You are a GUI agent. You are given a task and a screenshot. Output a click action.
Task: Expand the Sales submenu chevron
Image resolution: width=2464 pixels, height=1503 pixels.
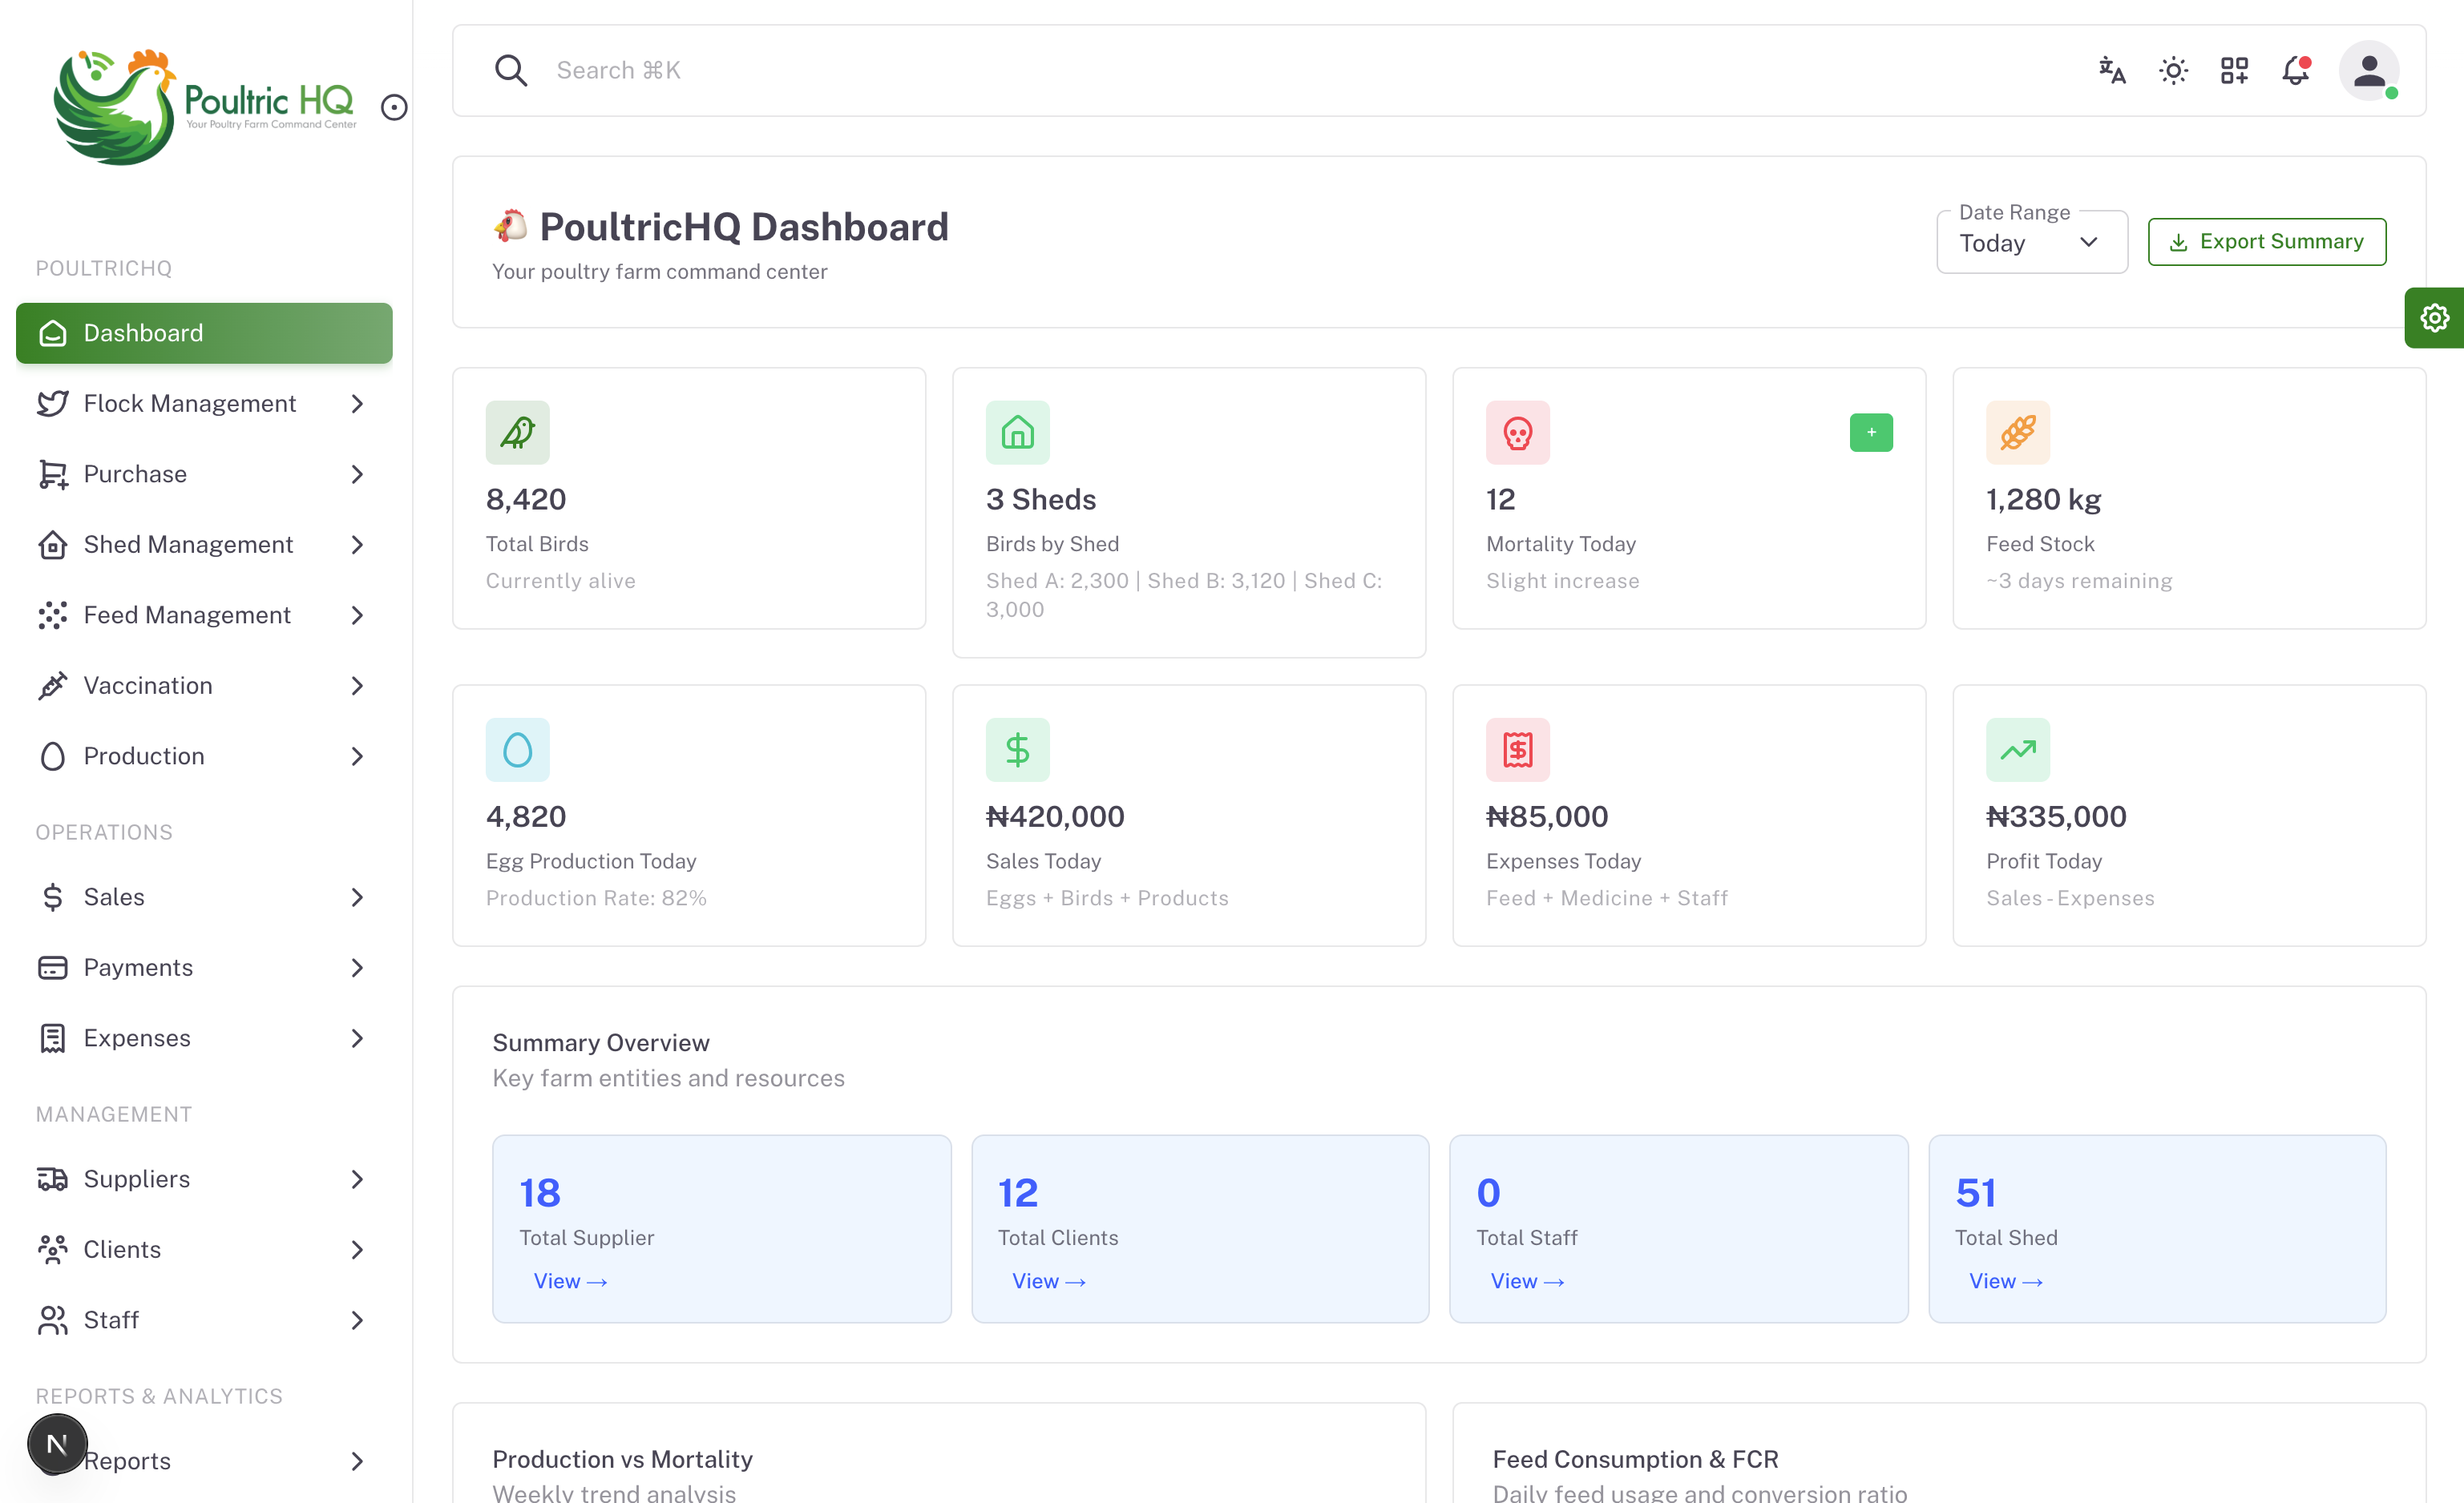coord(357,897)
